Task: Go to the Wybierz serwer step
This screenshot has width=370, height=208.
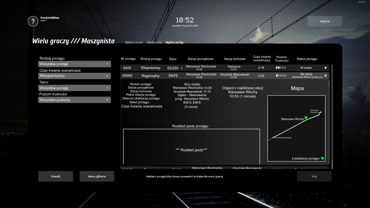Action: 134,43
